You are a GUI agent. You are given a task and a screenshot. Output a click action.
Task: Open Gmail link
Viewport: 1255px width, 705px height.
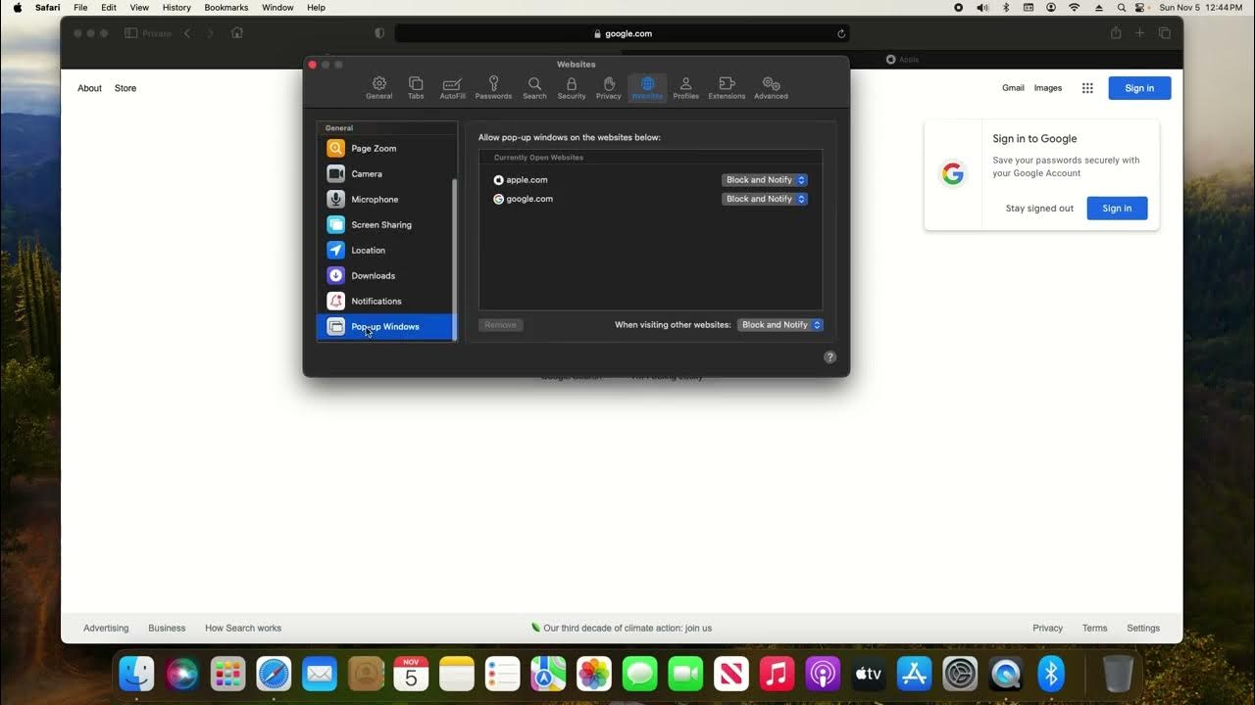point(1013,88)
